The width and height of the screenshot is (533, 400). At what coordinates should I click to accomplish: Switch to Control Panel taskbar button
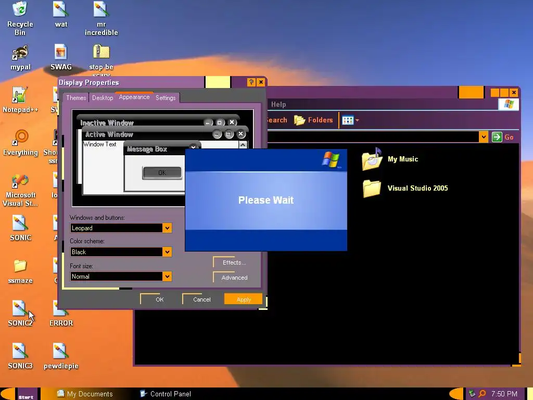coord(166,394)
